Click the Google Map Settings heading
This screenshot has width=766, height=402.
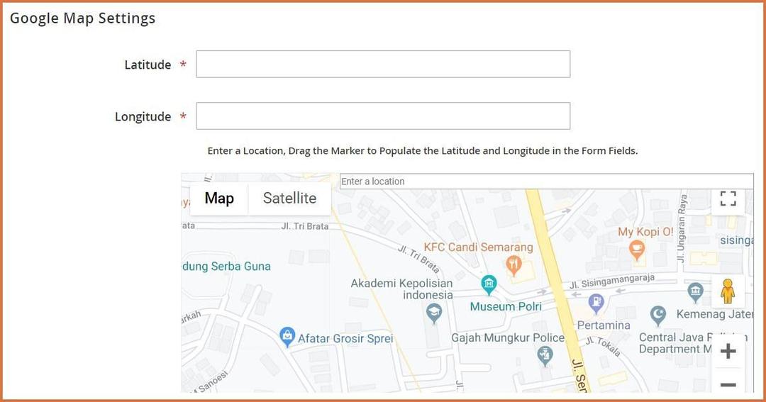click(82, 18)
